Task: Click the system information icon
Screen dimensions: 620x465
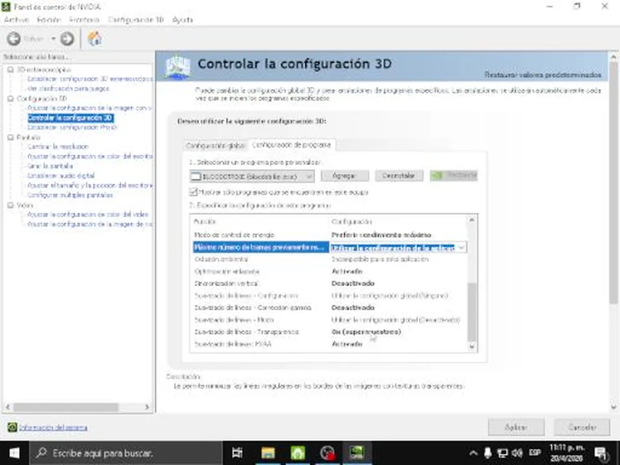Action: tap(12, 427)
